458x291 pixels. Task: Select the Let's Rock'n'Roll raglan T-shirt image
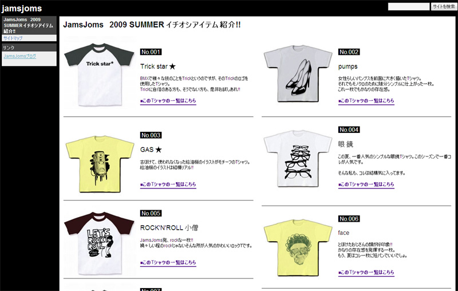pyautogui.click(x=99, y=243)
